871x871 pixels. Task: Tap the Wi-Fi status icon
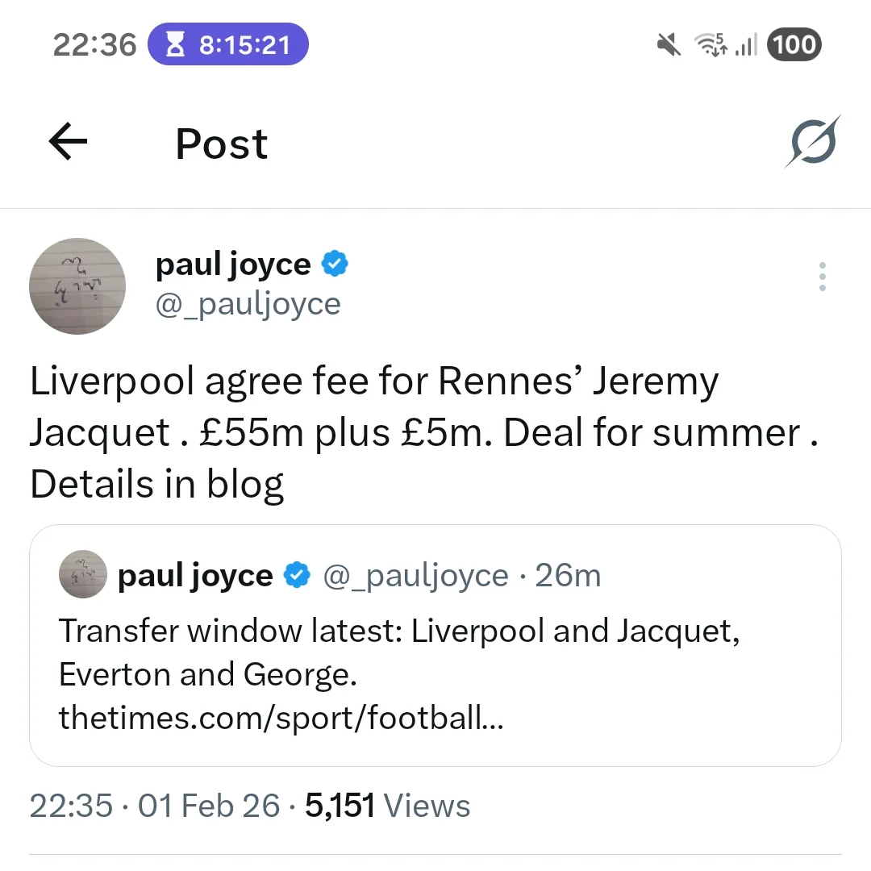point(711,45)
